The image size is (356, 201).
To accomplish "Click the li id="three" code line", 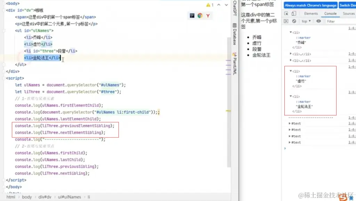I will coord(51,51).
